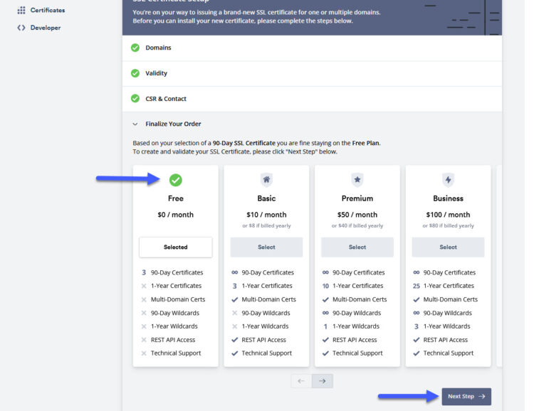The image size is (534, 411).
Task: Click the $50 / month price
Action: (357, 215)
